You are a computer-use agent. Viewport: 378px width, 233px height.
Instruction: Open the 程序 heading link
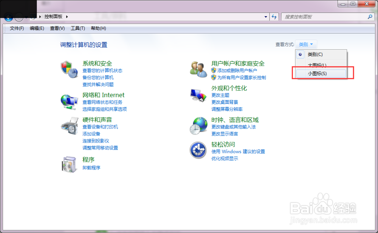tap(88, 159)
